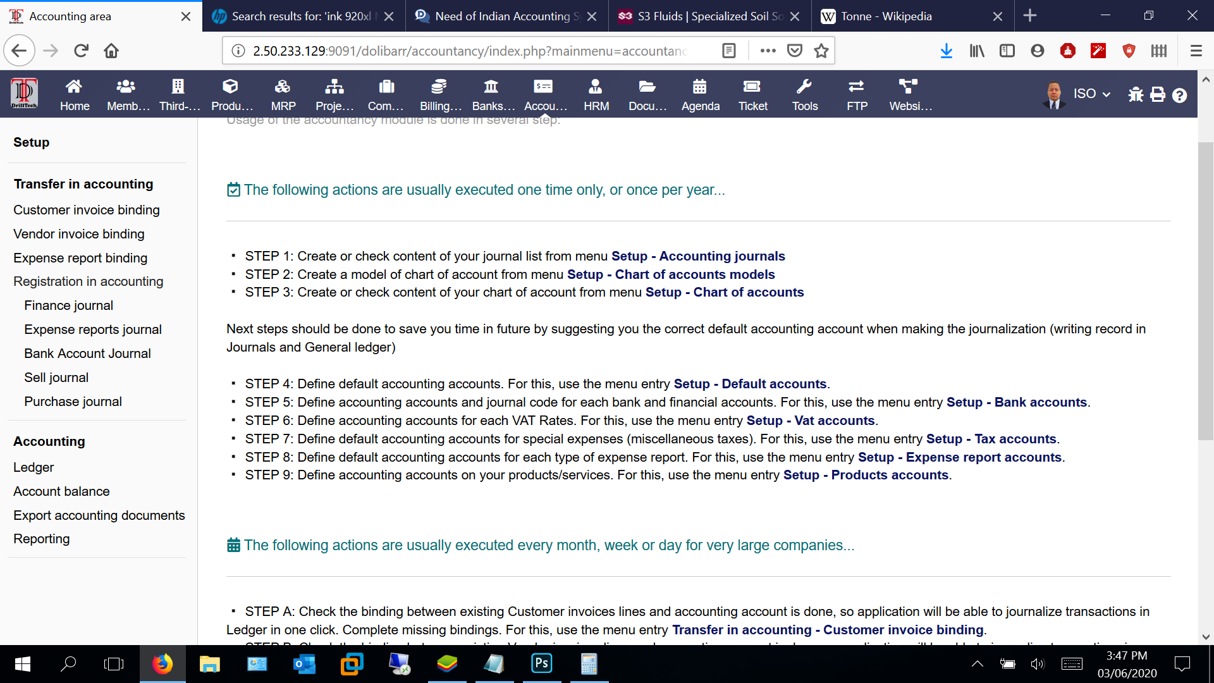Bookmark this page with the star
The width and height of the screenshot is (1214, 683).
821,51
